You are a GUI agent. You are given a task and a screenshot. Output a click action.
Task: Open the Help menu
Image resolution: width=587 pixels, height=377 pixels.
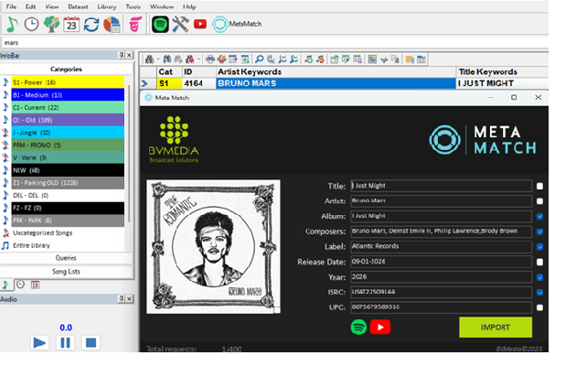[189, 6]
